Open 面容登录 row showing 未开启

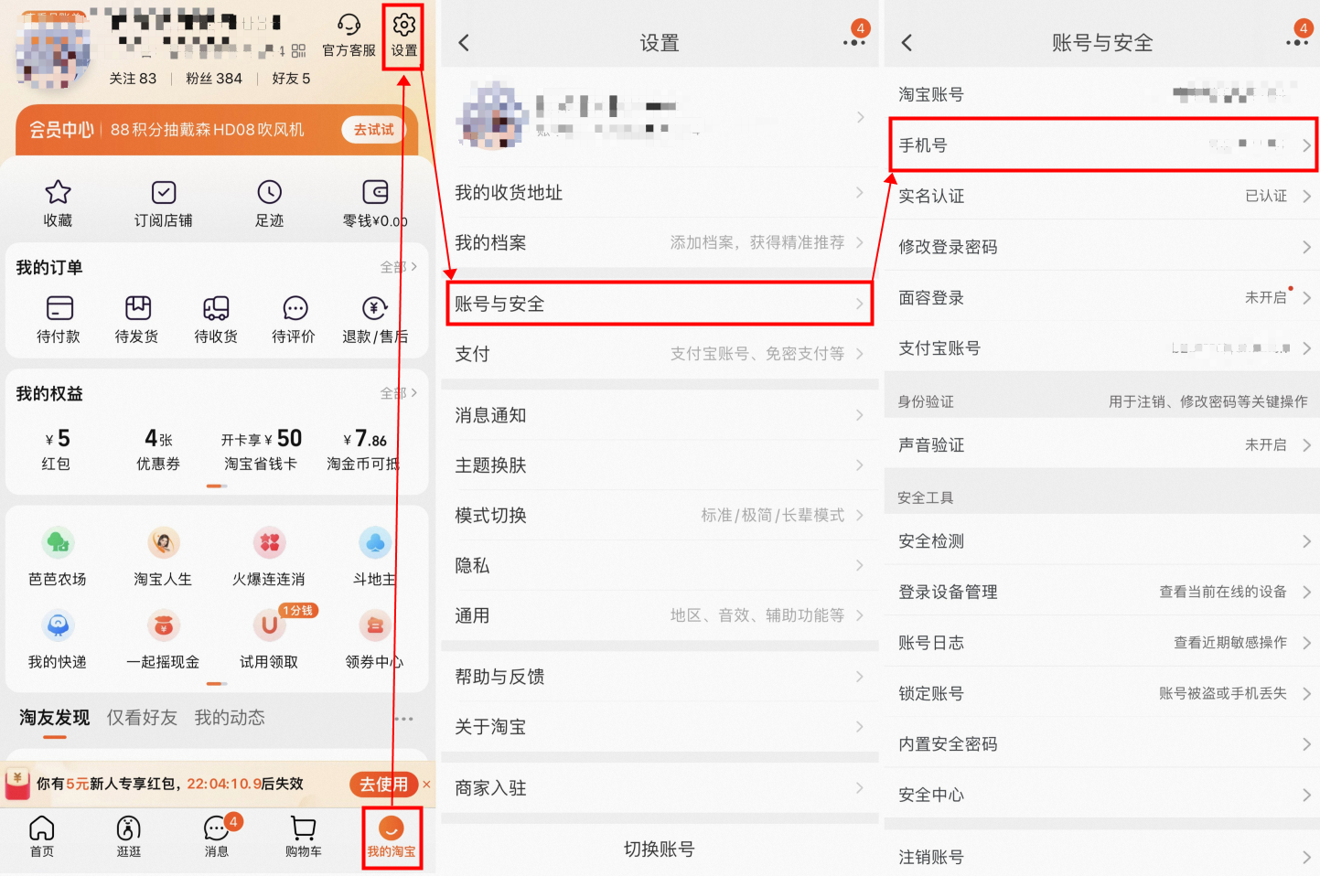tap(1102, 297)
